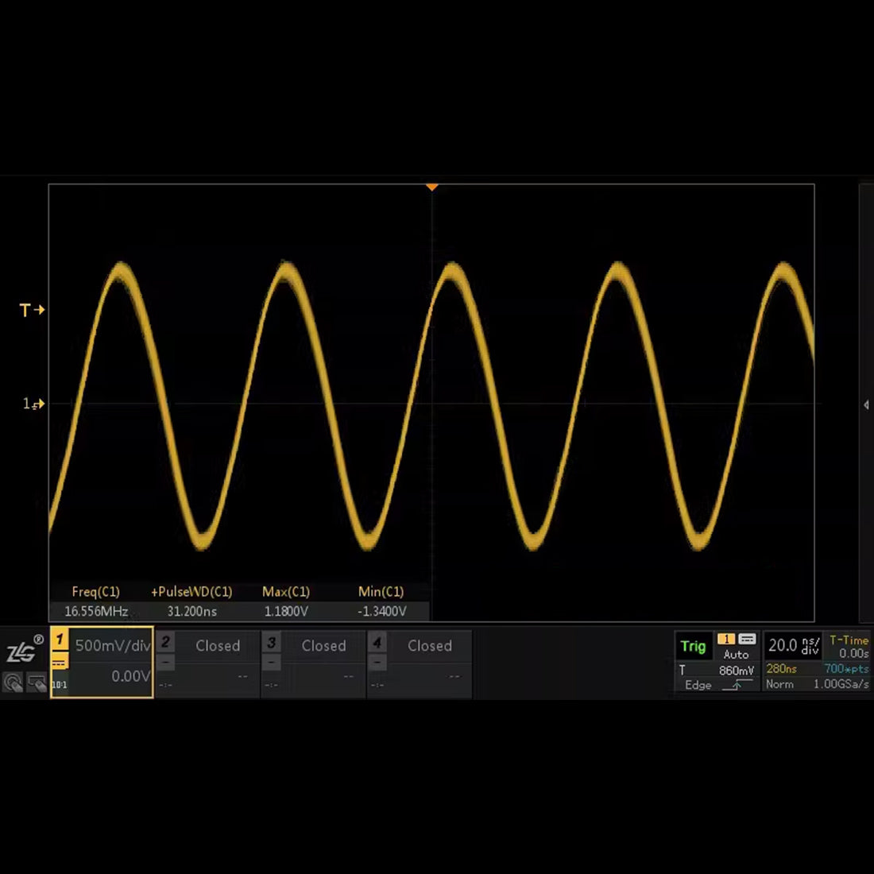The image size is (874, 874).
Task: Toggle channel 1 with its yellow number badge
Action: click(x=60, y=640)
